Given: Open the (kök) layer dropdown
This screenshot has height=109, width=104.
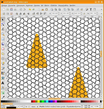Looking at the screenshot, I should [34, 107].
